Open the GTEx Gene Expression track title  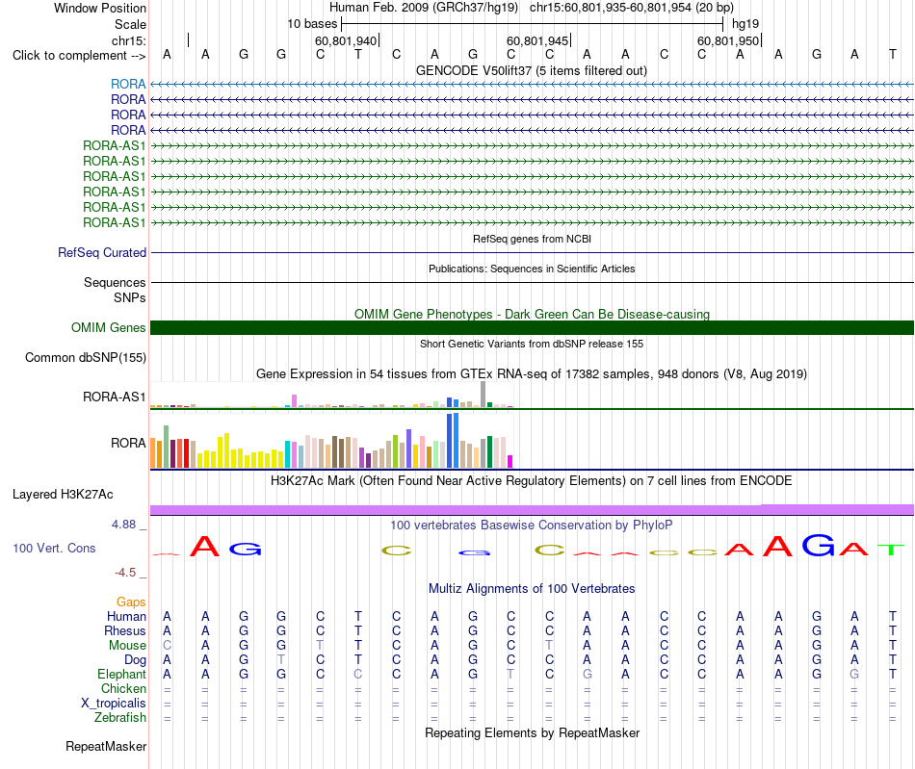(x=532, y=374)
